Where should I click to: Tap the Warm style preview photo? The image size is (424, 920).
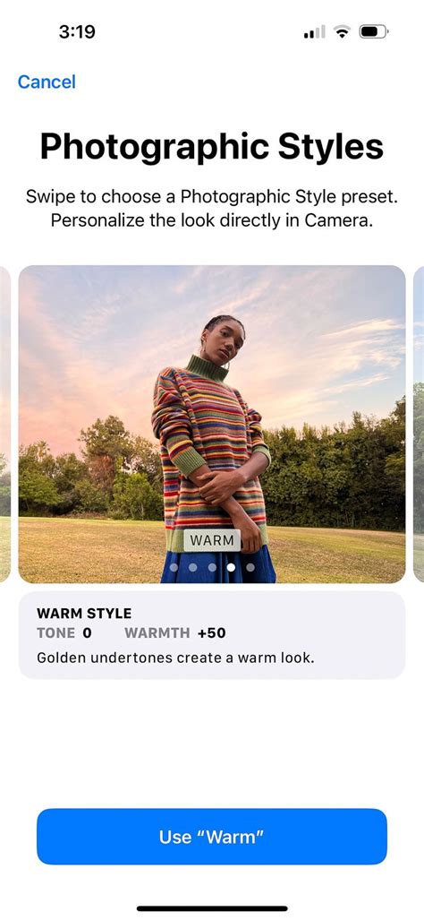point(212,425)
